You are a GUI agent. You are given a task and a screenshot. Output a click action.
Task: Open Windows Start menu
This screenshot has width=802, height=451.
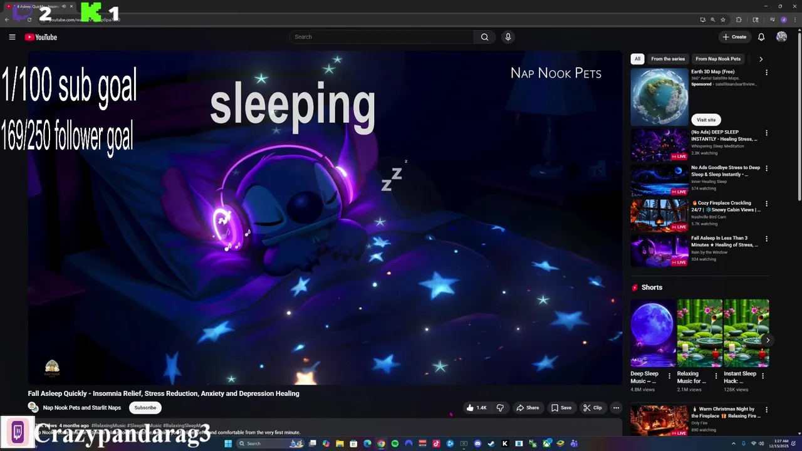click(x=228, y=443)
